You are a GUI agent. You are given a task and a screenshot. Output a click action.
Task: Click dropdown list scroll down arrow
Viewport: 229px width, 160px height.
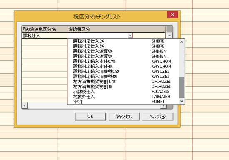[x=182, y=101]
